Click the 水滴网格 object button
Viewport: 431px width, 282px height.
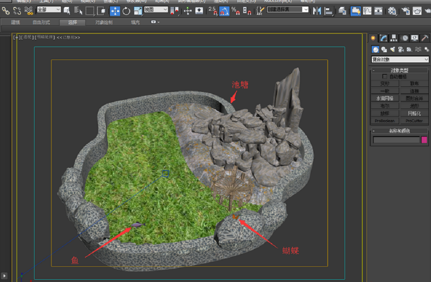(384, 99)
